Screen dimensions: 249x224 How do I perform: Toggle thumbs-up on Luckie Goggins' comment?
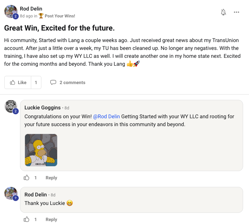click(x=27, y=178)
